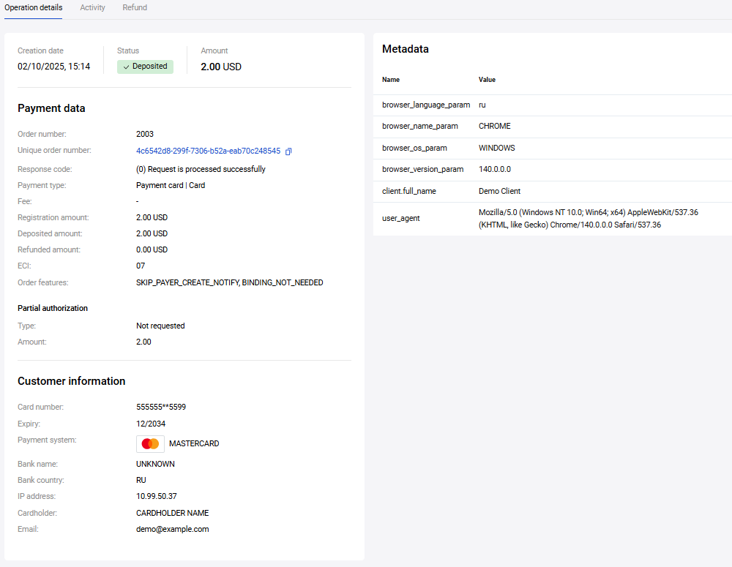This screenshot has width=732, height=567.
Task: Click the IP address value 10.99.50.37
Action: [x=156, y=496]
